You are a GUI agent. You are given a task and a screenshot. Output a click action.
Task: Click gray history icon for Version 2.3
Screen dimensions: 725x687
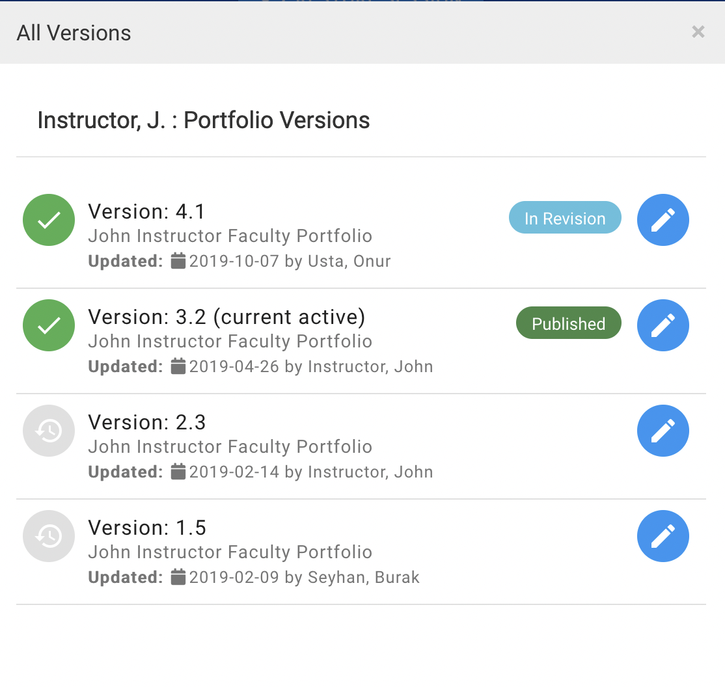coord(49,431)
